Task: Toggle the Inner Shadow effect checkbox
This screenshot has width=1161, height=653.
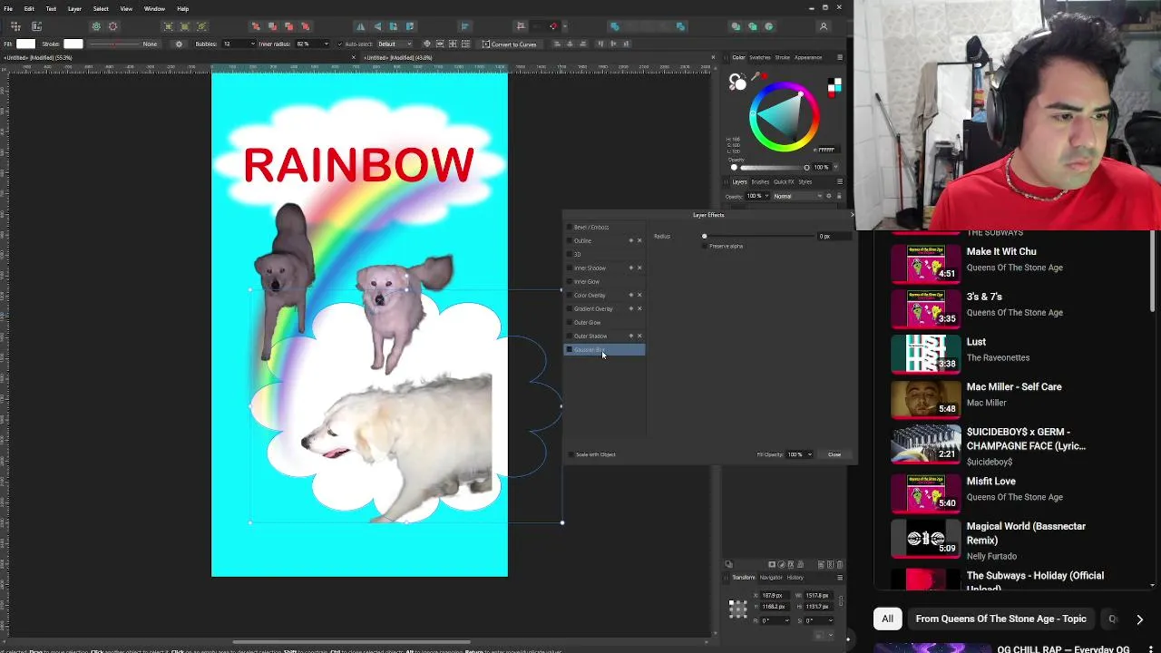Action: [570, 268]
